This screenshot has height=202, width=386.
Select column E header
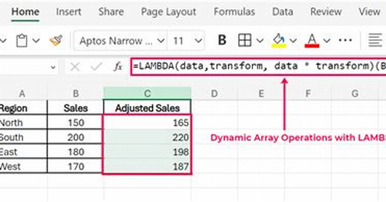[x=261, y=93]
